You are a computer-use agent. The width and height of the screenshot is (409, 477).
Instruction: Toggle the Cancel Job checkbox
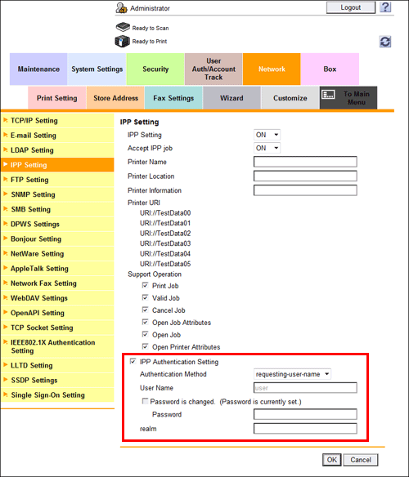pyautogui.click(x=146, y=310)
